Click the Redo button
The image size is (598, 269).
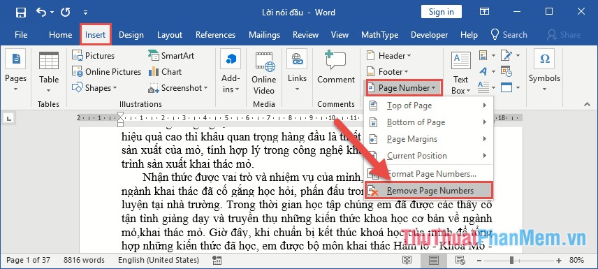65,12
